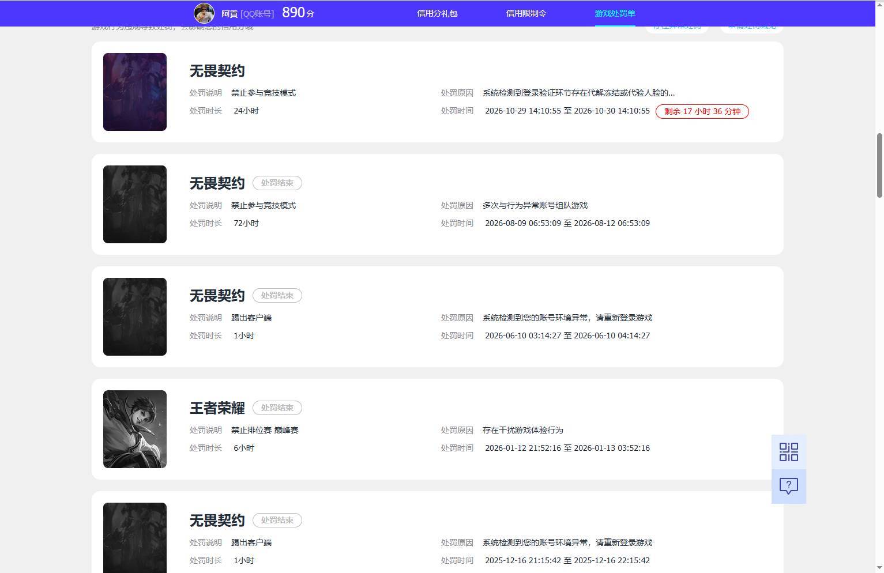Click time range starting 2025-12-16 21:15:42
This screenshot has height=573, width=884.
pyautogui.click(x=567, y=560)
